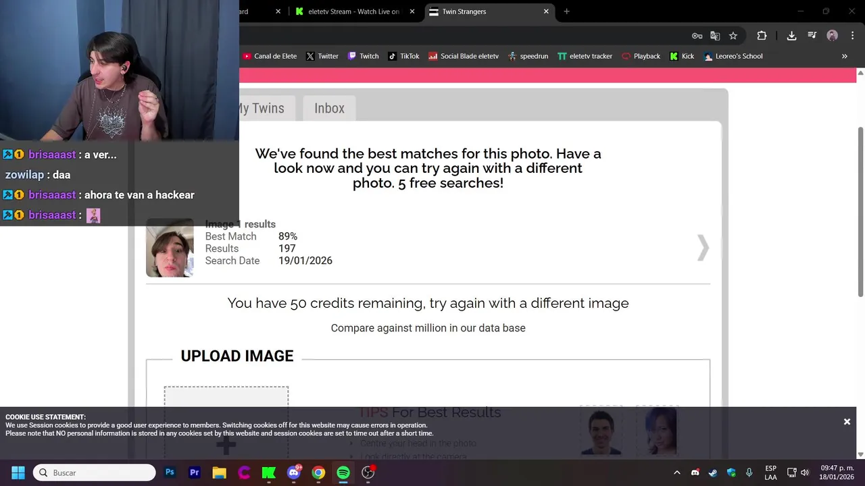Close the cookie use statement banner
Screen dimensions: 865x486
(847, 422)
